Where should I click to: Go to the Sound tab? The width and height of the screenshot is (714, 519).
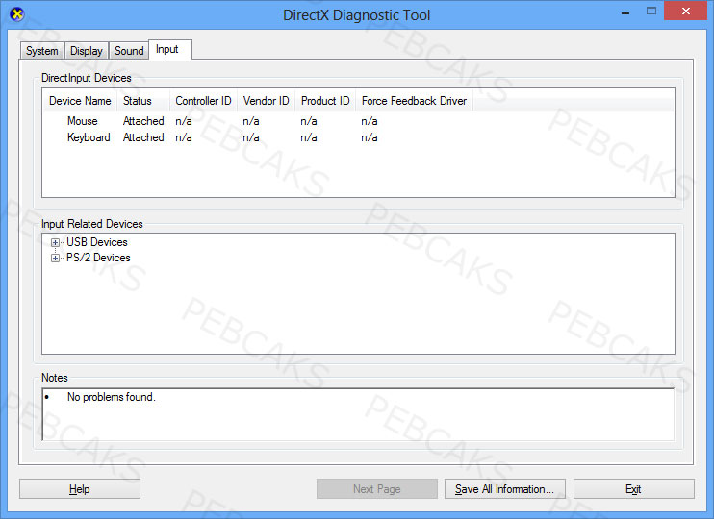[x=129, y=51]
